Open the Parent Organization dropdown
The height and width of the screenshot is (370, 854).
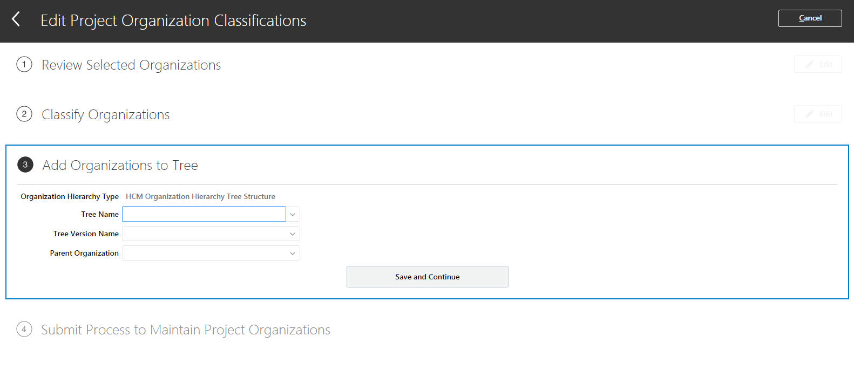(211, 253)
